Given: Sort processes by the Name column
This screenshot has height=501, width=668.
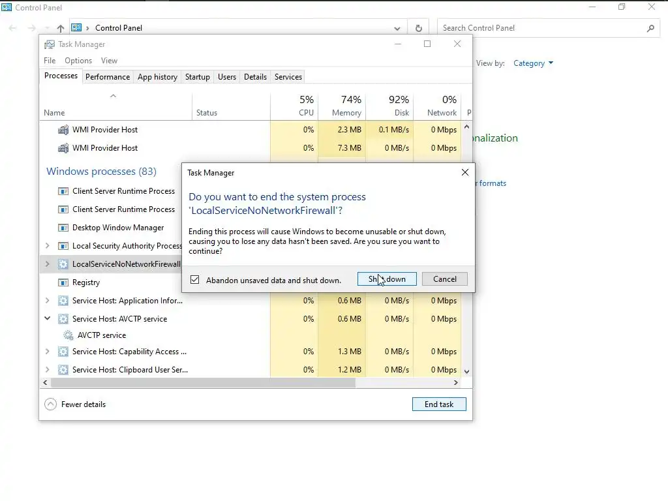Looking at the screenshot, I should (116, 106).
